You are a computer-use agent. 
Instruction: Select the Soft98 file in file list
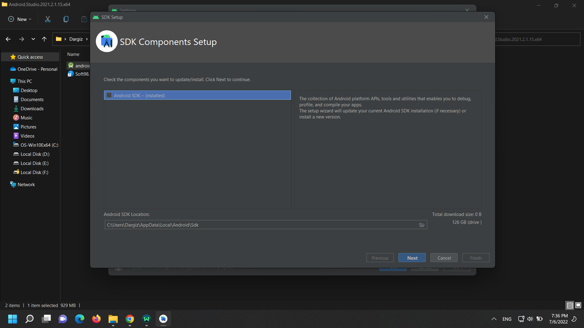point(79,74)
